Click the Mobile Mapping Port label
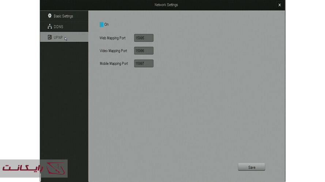The width and height of the screenshot is (325, 182). [114, 63]
